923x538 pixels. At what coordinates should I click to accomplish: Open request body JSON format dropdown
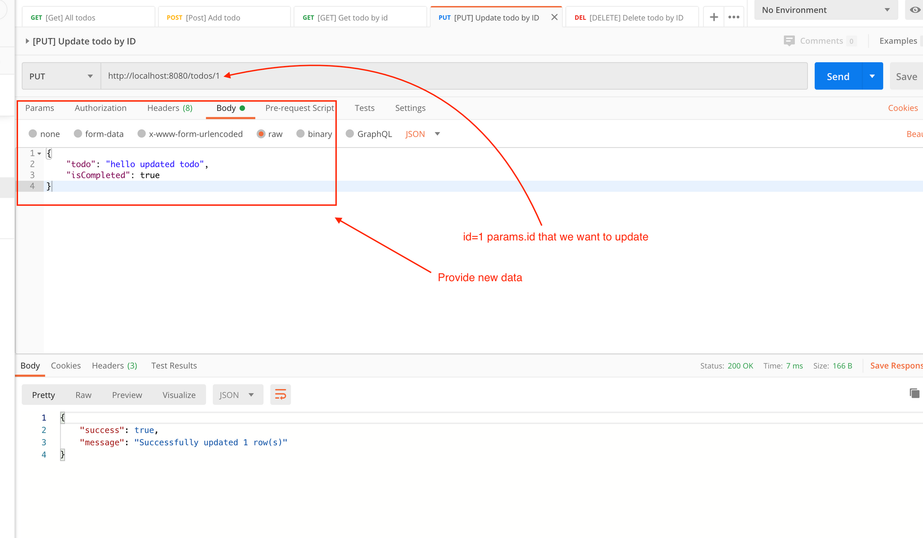coord(423,134)
